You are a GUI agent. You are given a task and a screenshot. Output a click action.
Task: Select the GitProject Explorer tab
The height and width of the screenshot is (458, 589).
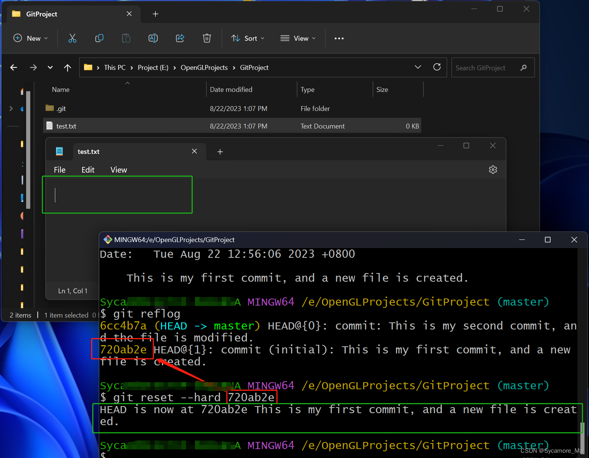[73, 14]
